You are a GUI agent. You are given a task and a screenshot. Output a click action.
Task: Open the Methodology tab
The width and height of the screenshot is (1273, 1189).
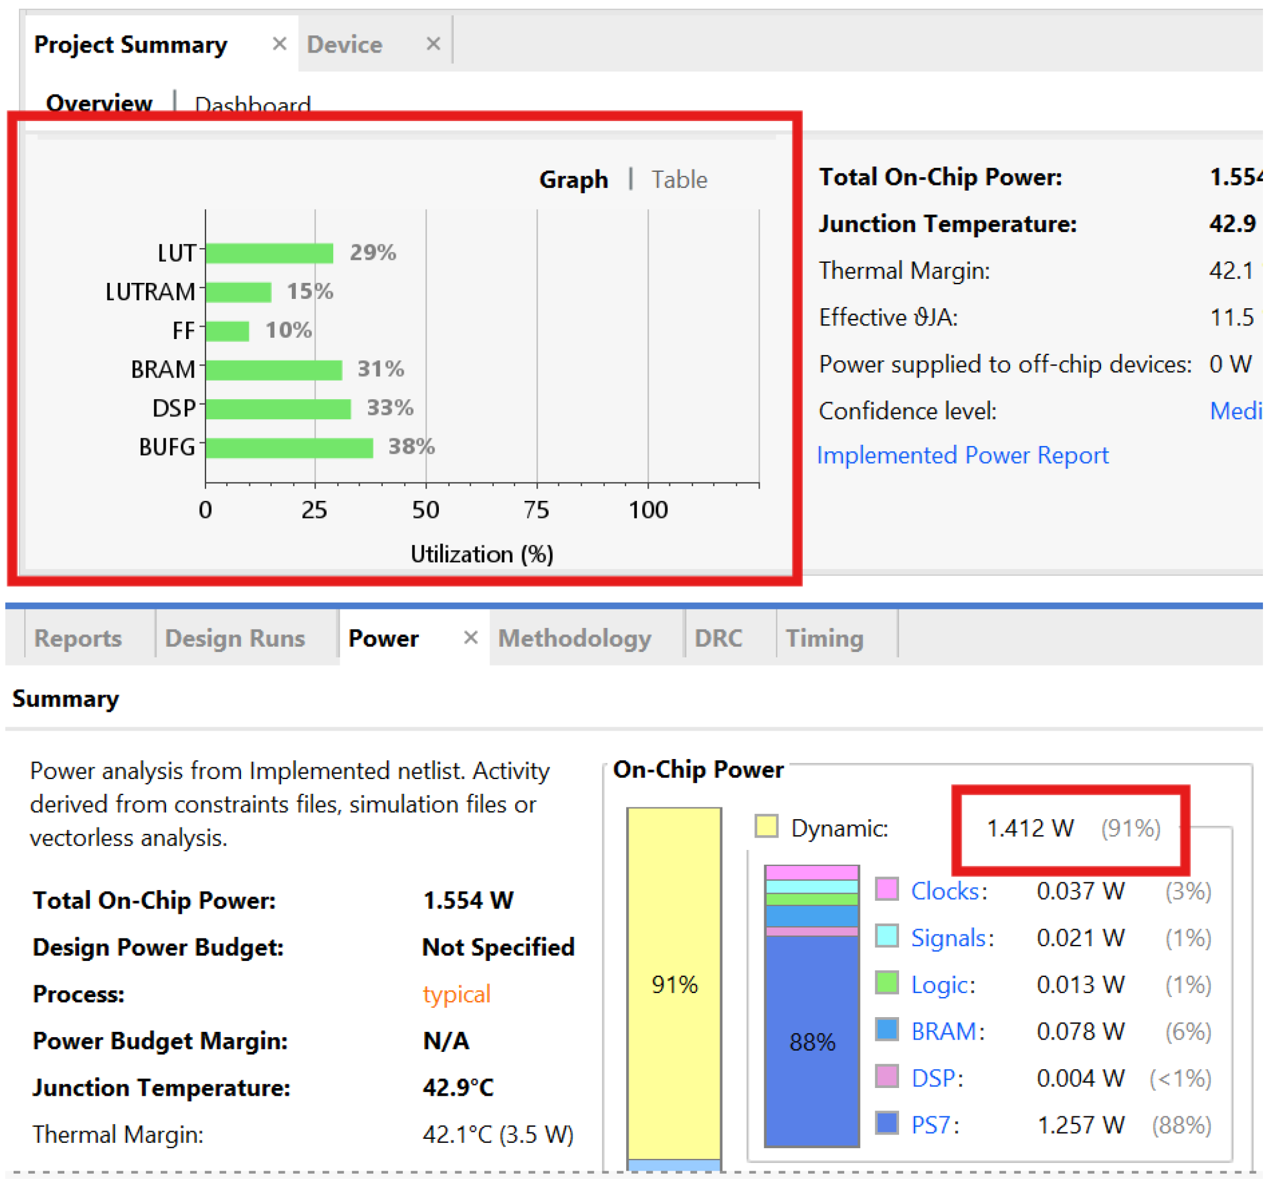click(x=575, y=639)
